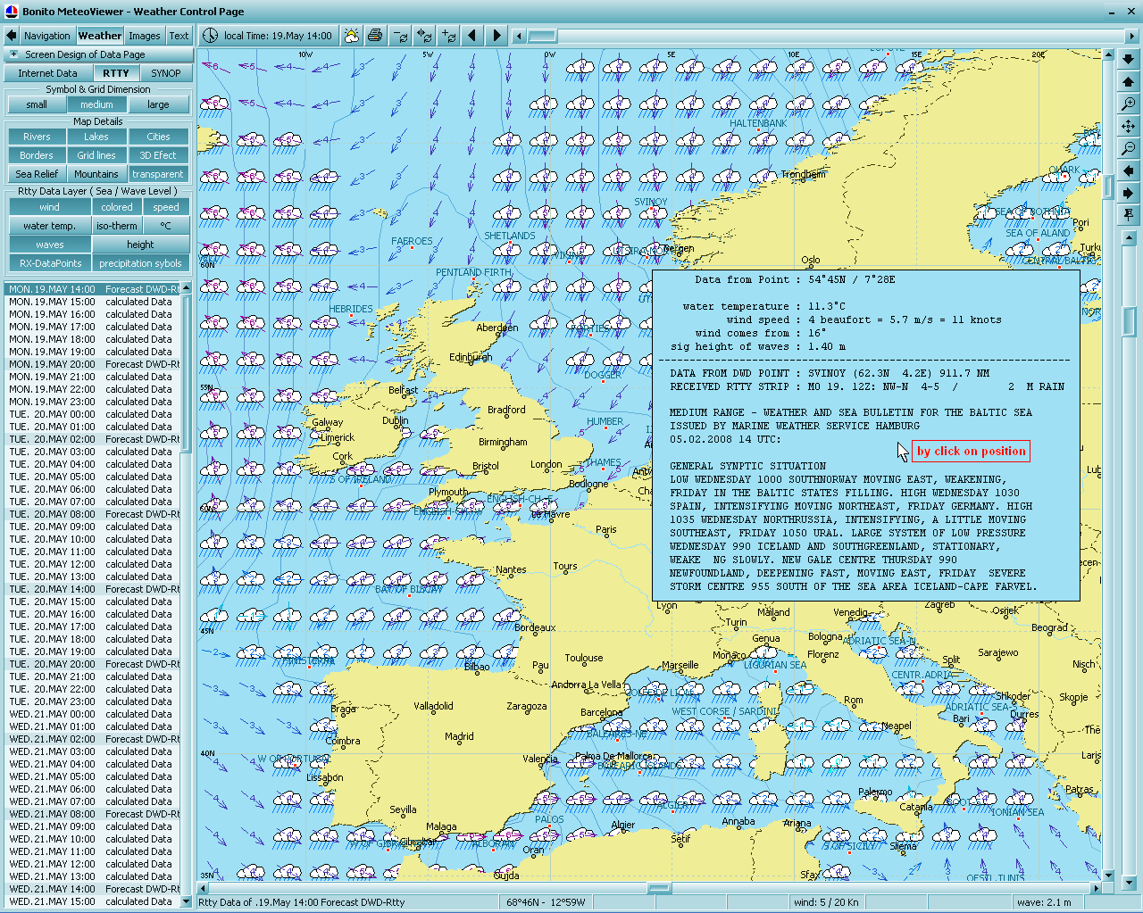Screen dimensions: 1143x913
Task: Turn on the water temp. data layer
Action: (49, 226)
